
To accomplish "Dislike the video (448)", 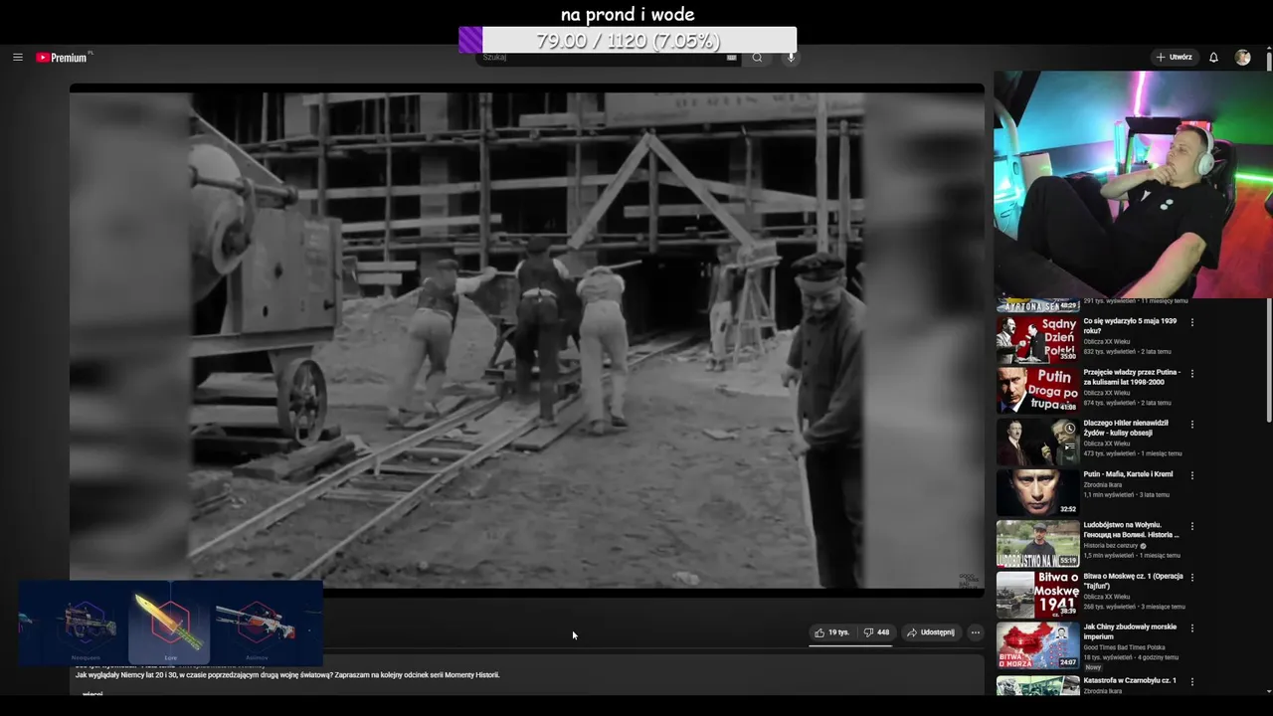I will 876,632.
